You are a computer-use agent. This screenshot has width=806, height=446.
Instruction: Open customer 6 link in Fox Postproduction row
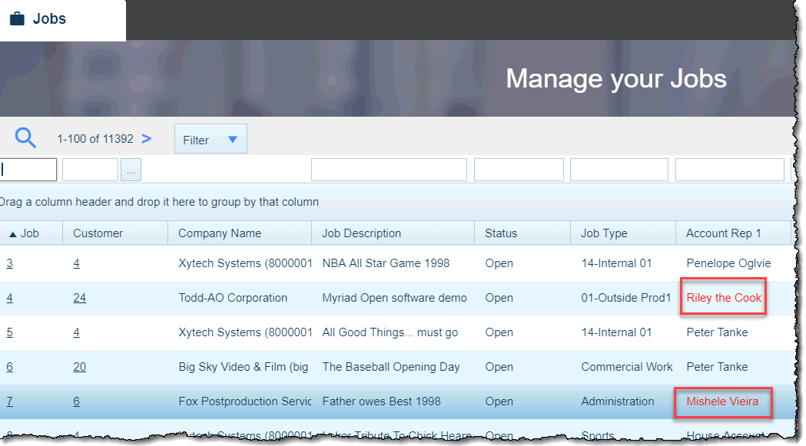point(77,401)
